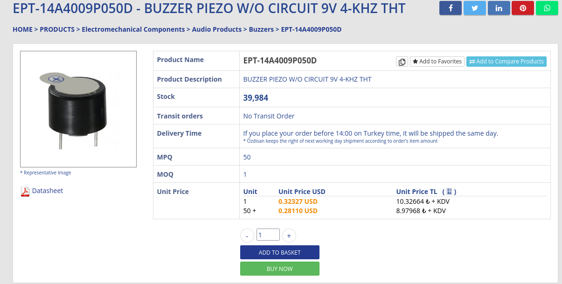Click the quantity input field
562x284 pixels.
click(268, 235)
